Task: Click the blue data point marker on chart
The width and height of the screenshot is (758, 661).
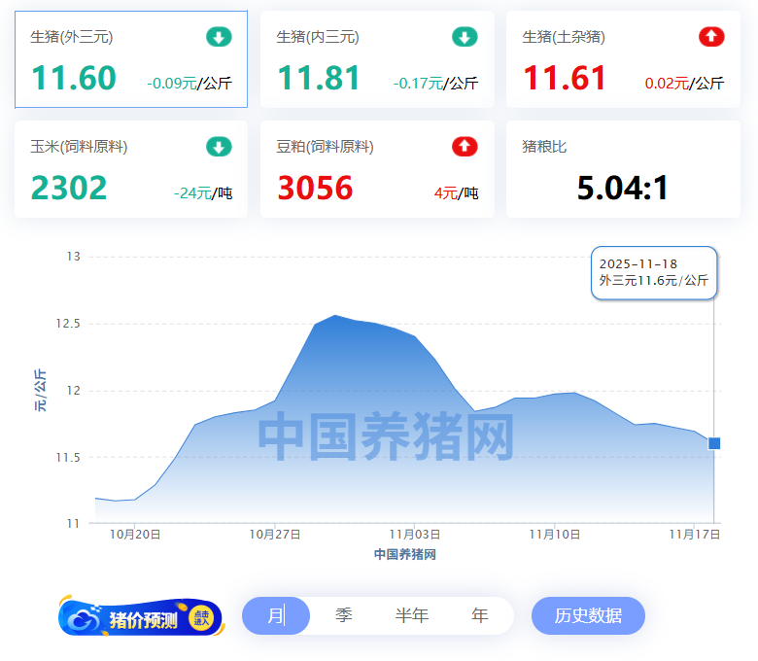Action: 714,443
